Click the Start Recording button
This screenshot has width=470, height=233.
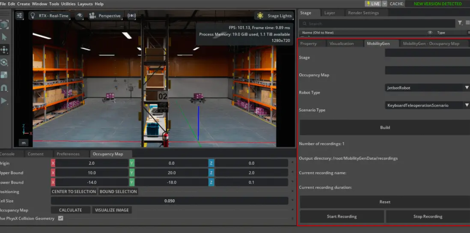[341, 216]
